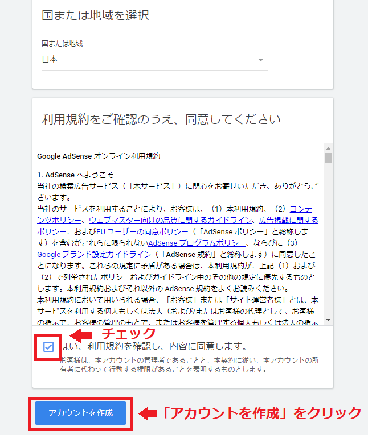Click the heading 国または地域を選択
Viewport: 368px width, 435px height.
(95, 15)
